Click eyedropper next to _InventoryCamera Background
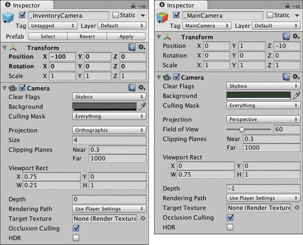The width and height of the screenshot is (303, 245). click(142, 106)
